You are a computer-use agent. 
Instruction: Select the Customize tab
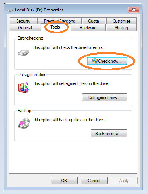click(121, 21)
